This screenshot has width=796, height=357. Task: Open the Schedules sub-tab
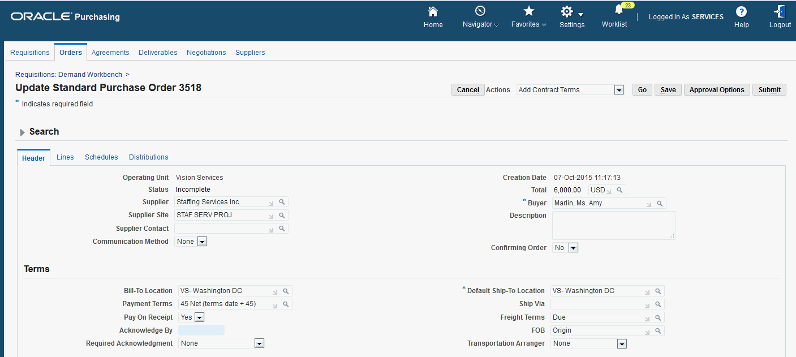pos(101,157)
